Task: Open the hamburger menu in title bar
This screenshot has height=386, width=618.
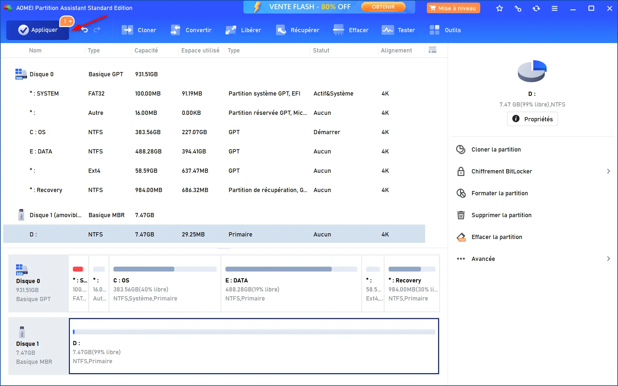Action: coord(554,8)
